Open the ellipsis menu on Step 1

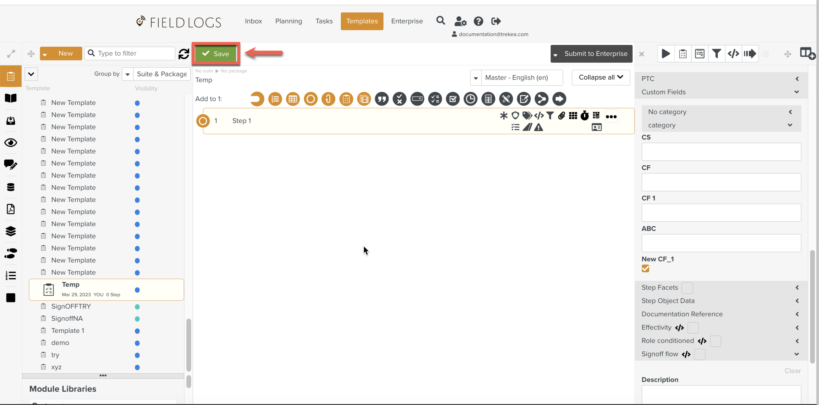click(611, 116)
